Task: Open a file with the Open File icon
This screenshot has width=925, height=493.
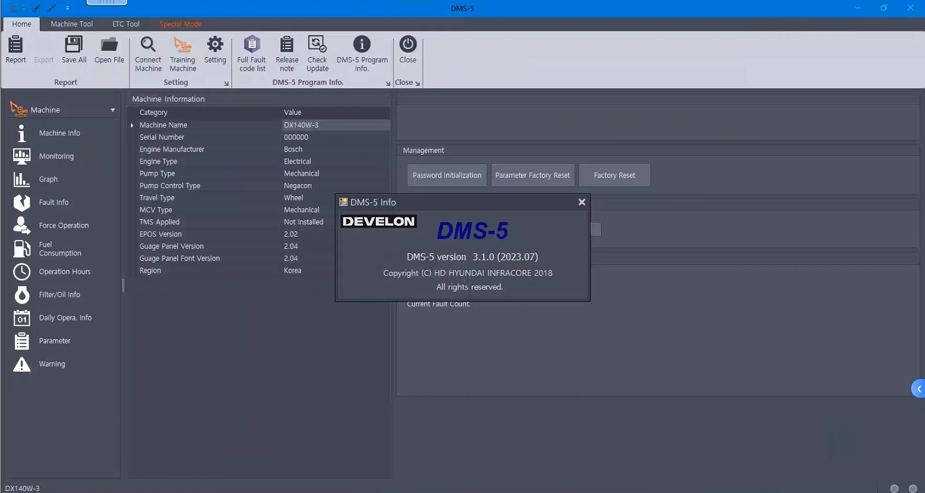Action: pyautogui.click(x=109, y=45)
